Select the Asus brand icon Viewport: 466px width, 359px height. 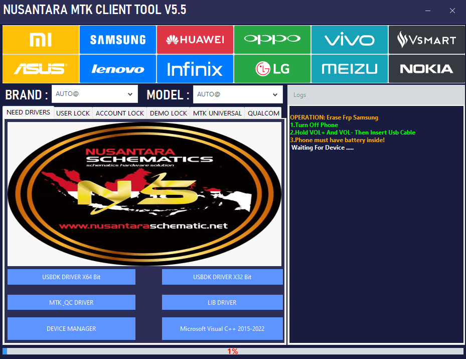41,69
